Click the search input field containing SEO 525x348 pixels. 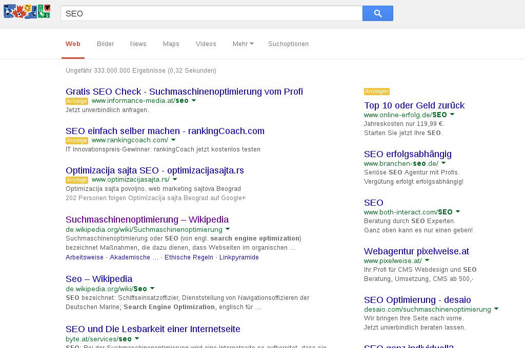(x=211, y=14)
